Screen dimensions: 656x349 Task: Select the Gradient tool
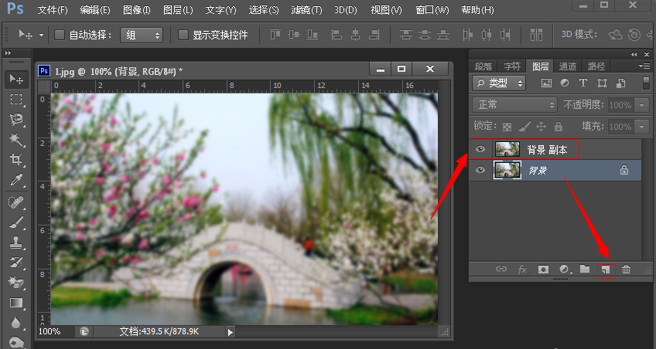[16, 303]
